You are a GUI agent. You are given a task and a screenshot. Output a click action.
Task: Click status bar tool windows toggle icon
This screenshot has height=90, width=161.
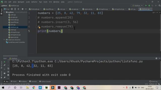pos(2,84)
